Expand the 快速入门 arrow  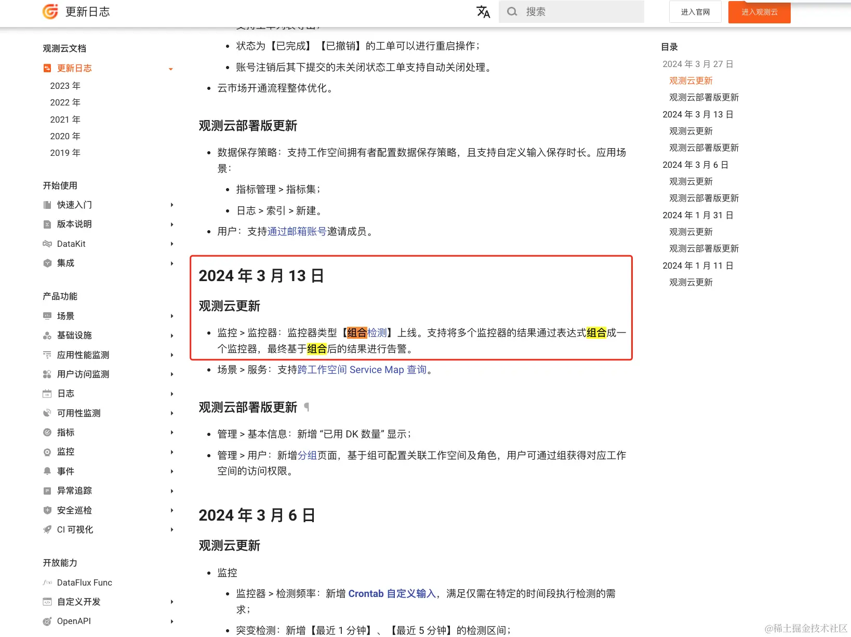click(171, 205)
